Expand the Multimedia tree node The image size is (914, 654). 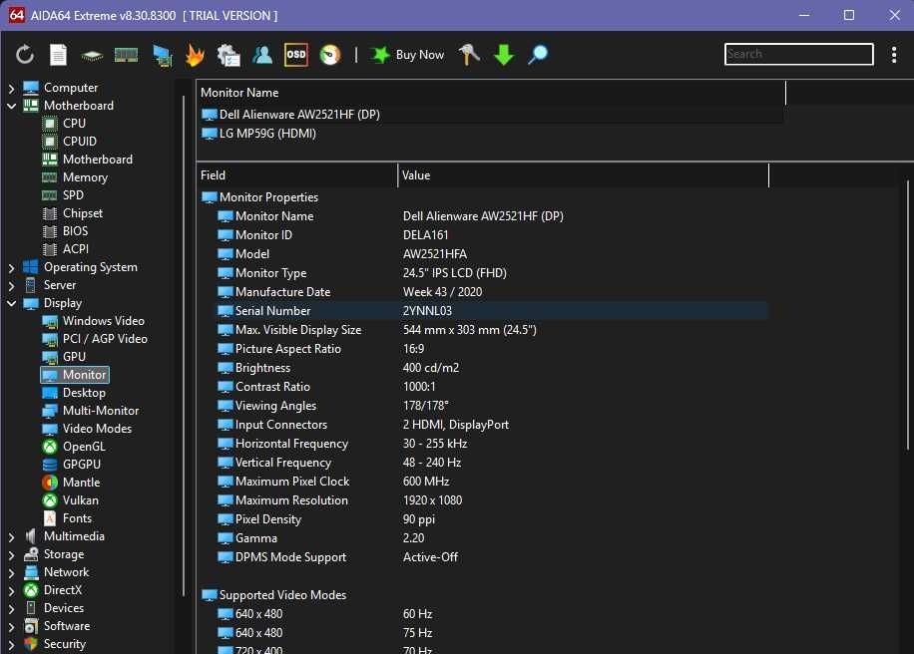(11, 537)
